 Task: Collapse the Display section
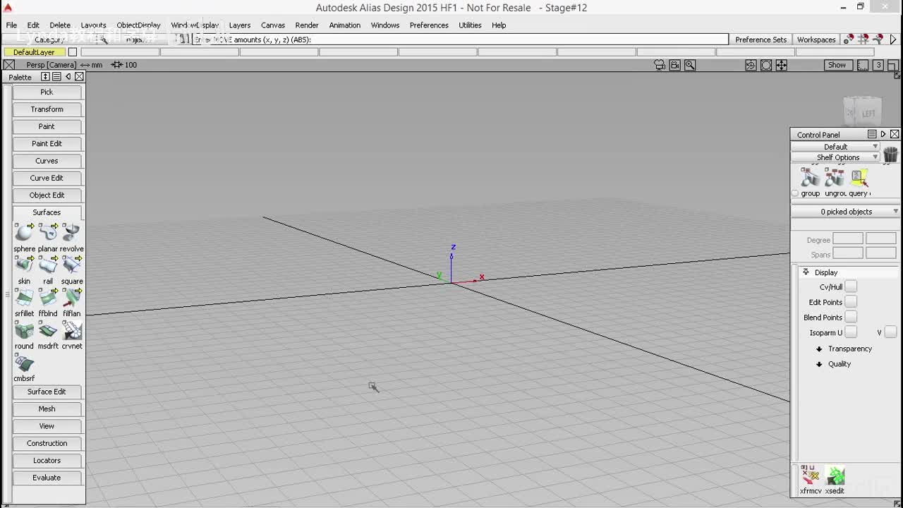click(x=806, y=272)
